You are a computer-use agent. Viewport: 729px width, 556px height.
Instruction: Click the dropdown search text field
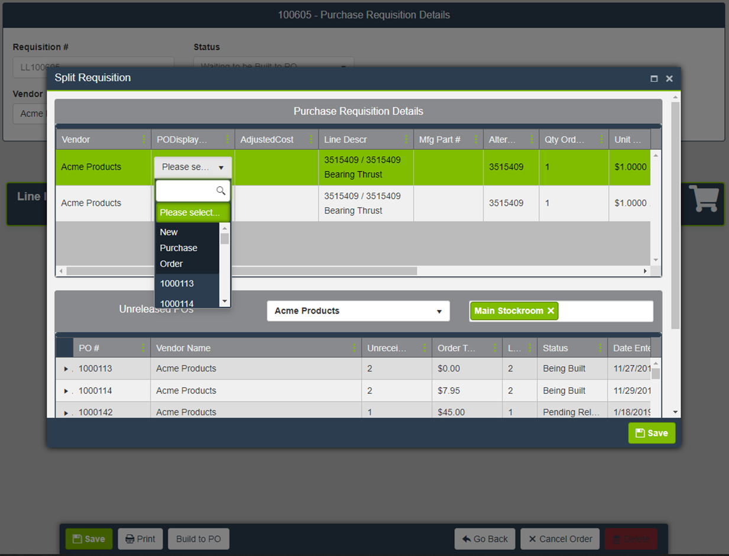point(186,190)
